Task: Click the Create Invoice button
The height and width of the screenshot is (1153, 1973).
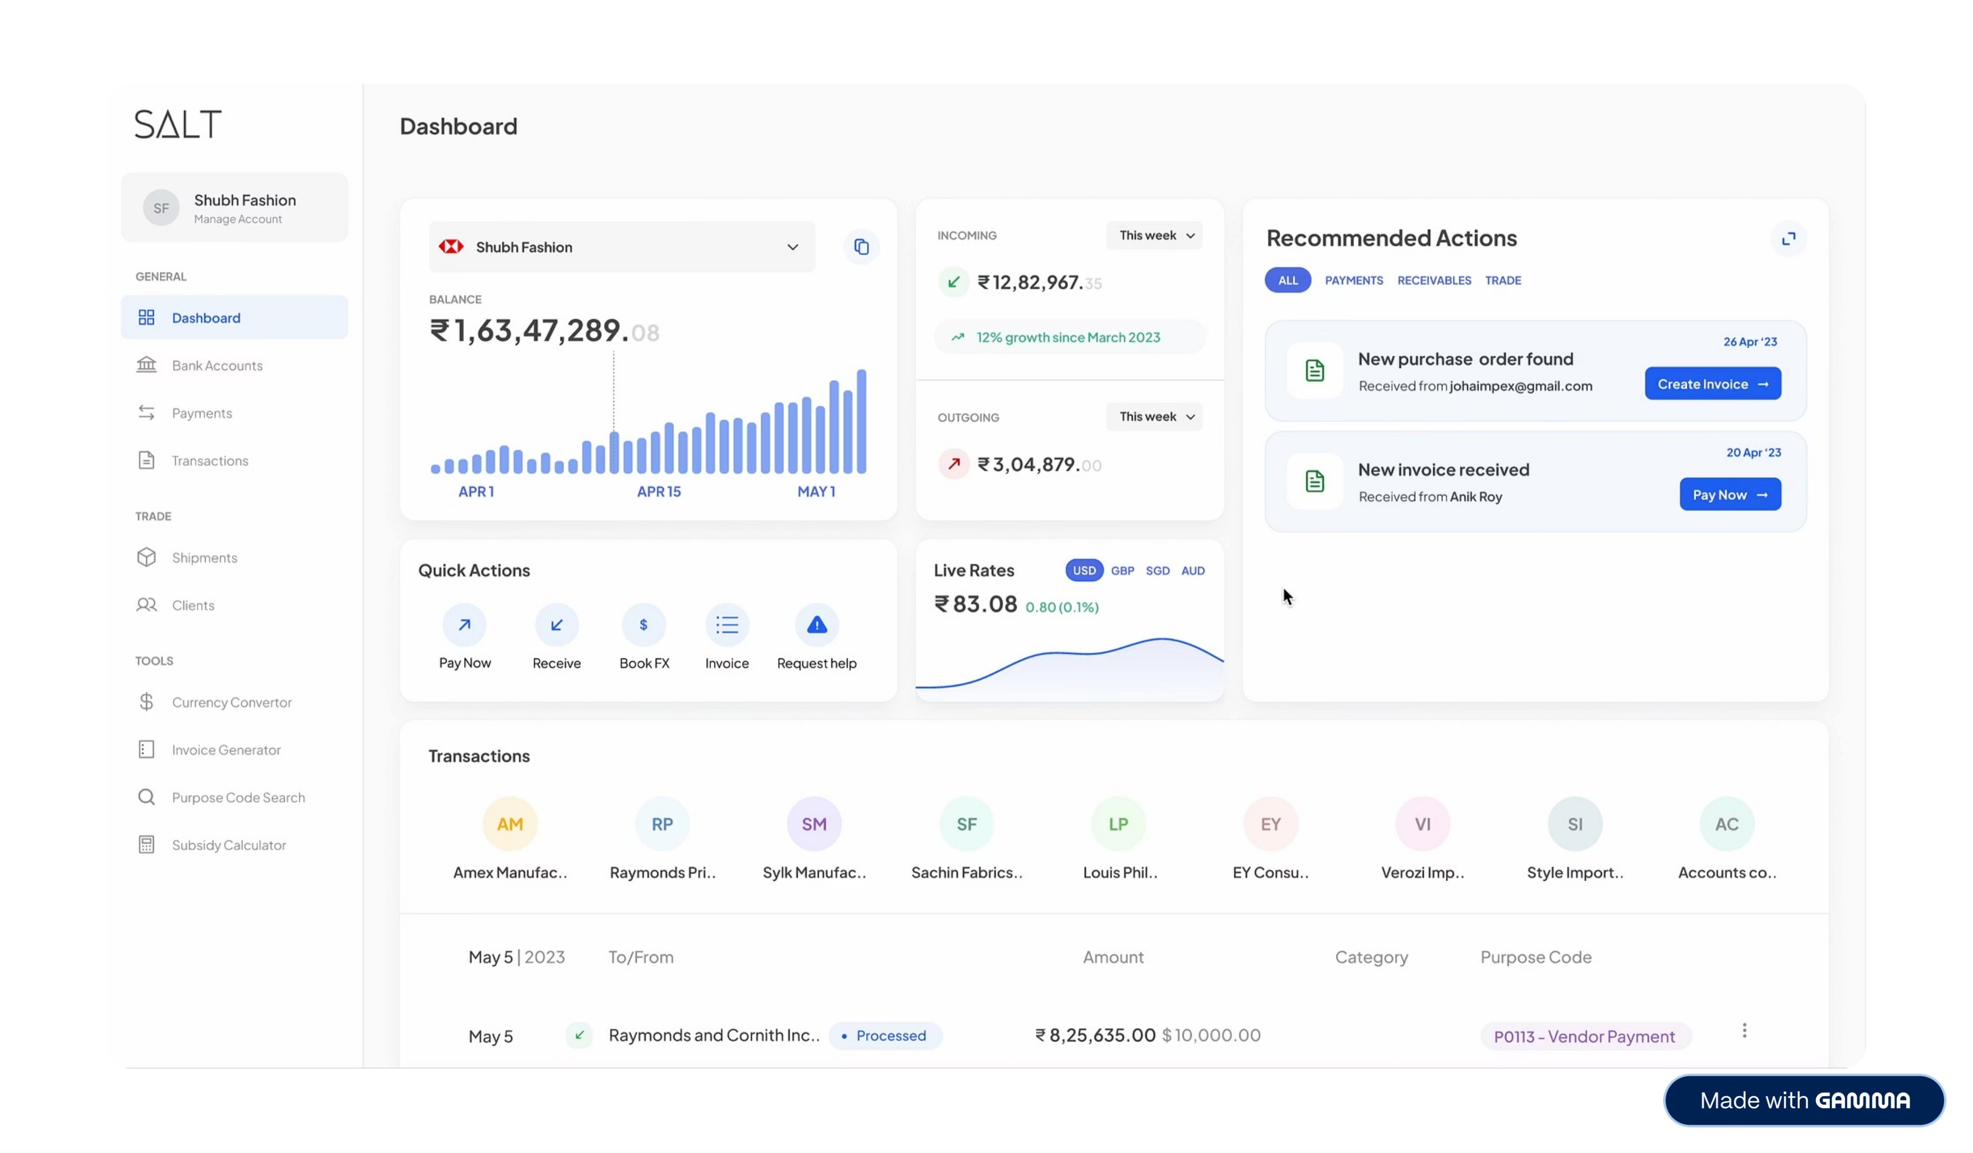Action: point(1712,385)
